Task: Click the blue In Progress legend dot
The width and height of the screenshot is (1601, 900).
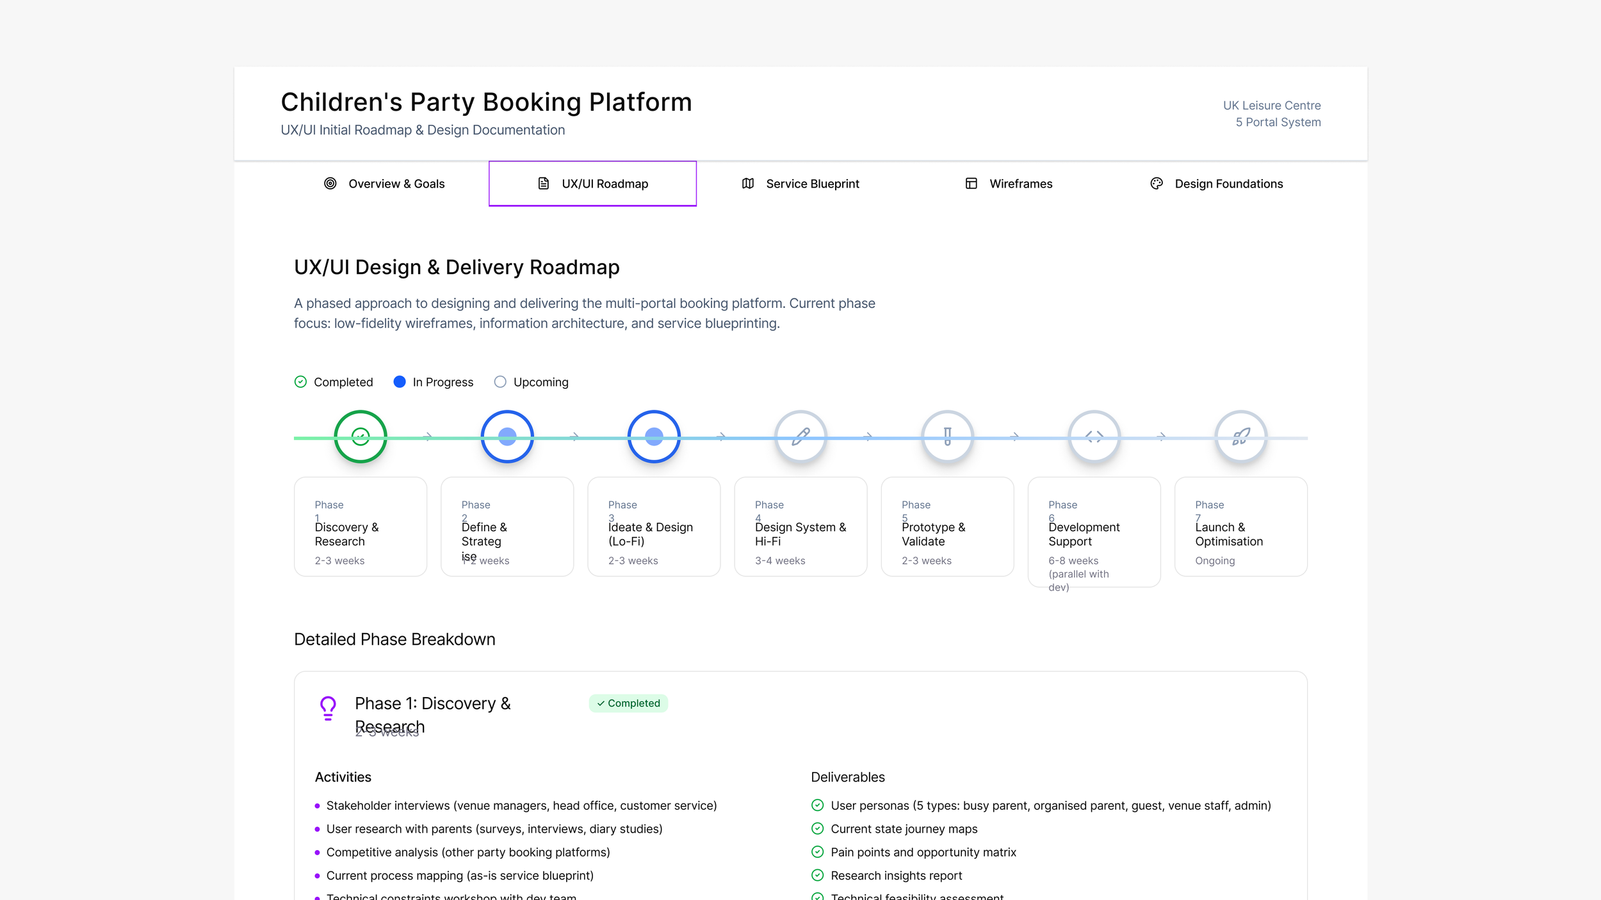Action: point(400,382)
